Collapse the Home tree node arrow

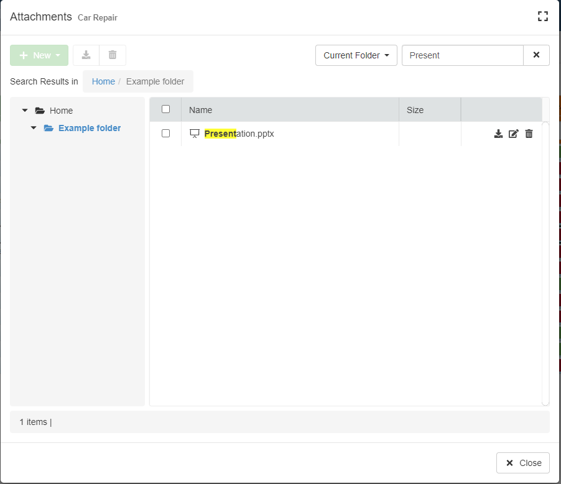pos(25,111)
